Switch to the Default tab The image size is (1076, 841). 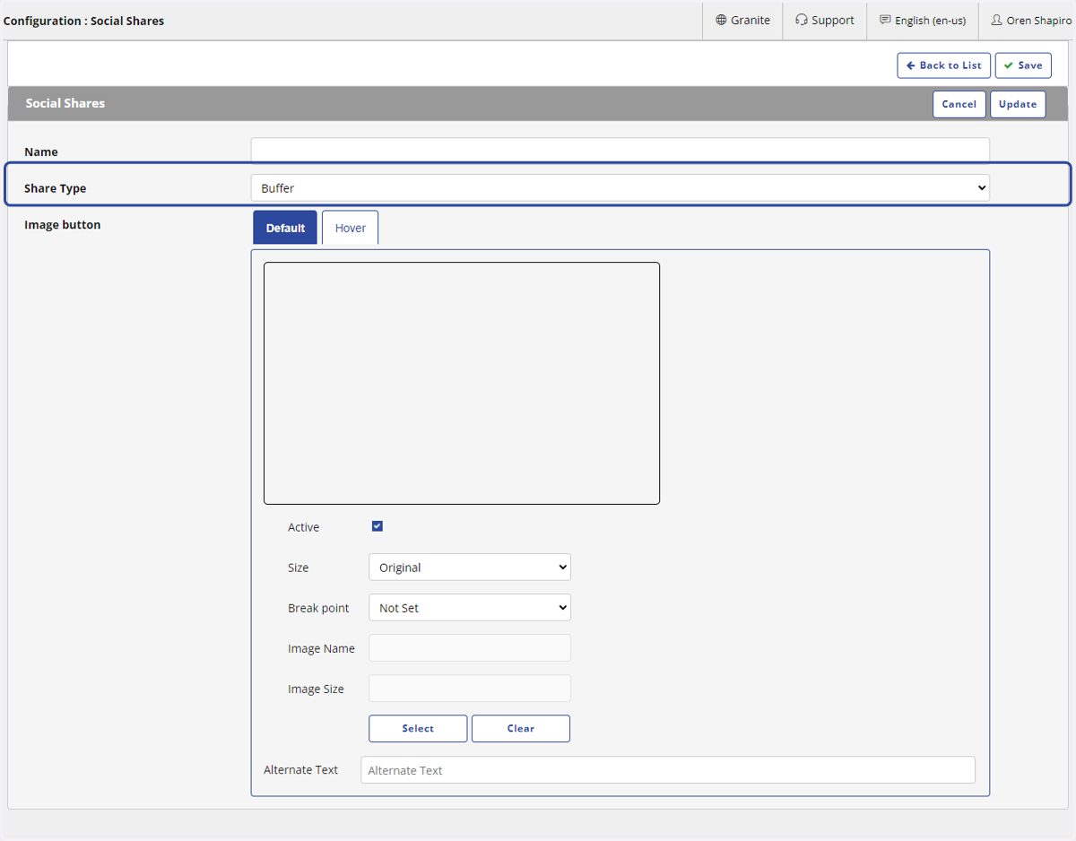pos(285,228)
